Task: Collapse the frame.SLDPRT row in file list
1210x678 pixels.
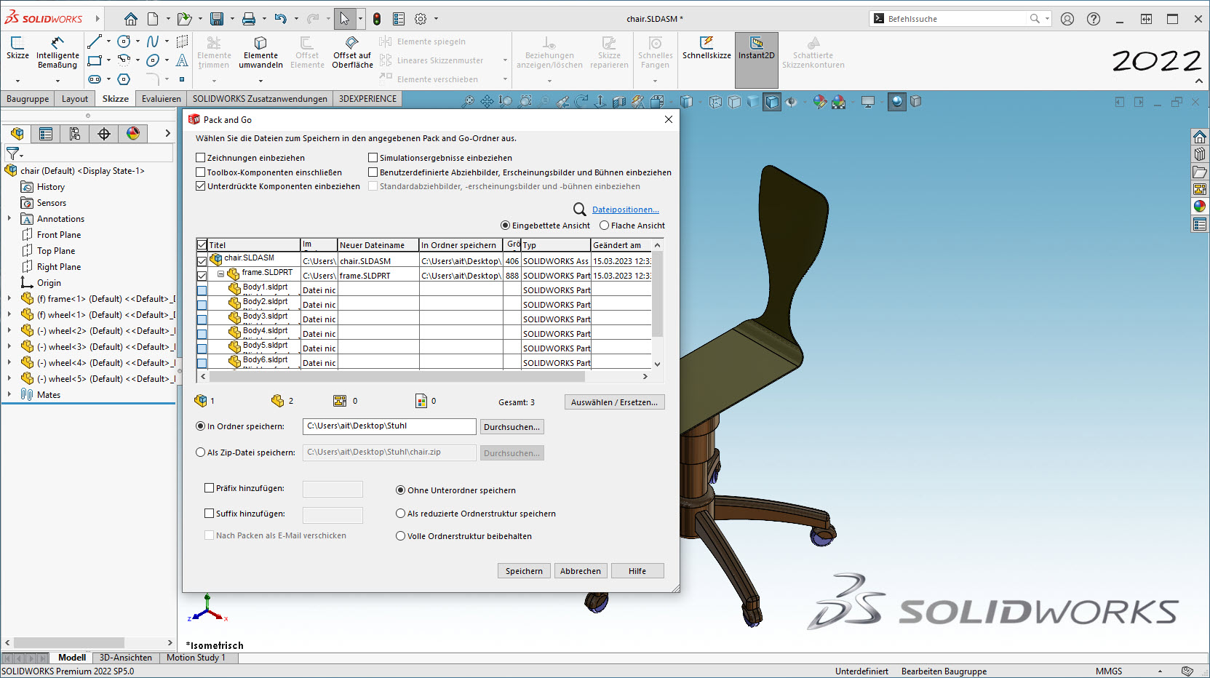Action: (x=220, y=274)
